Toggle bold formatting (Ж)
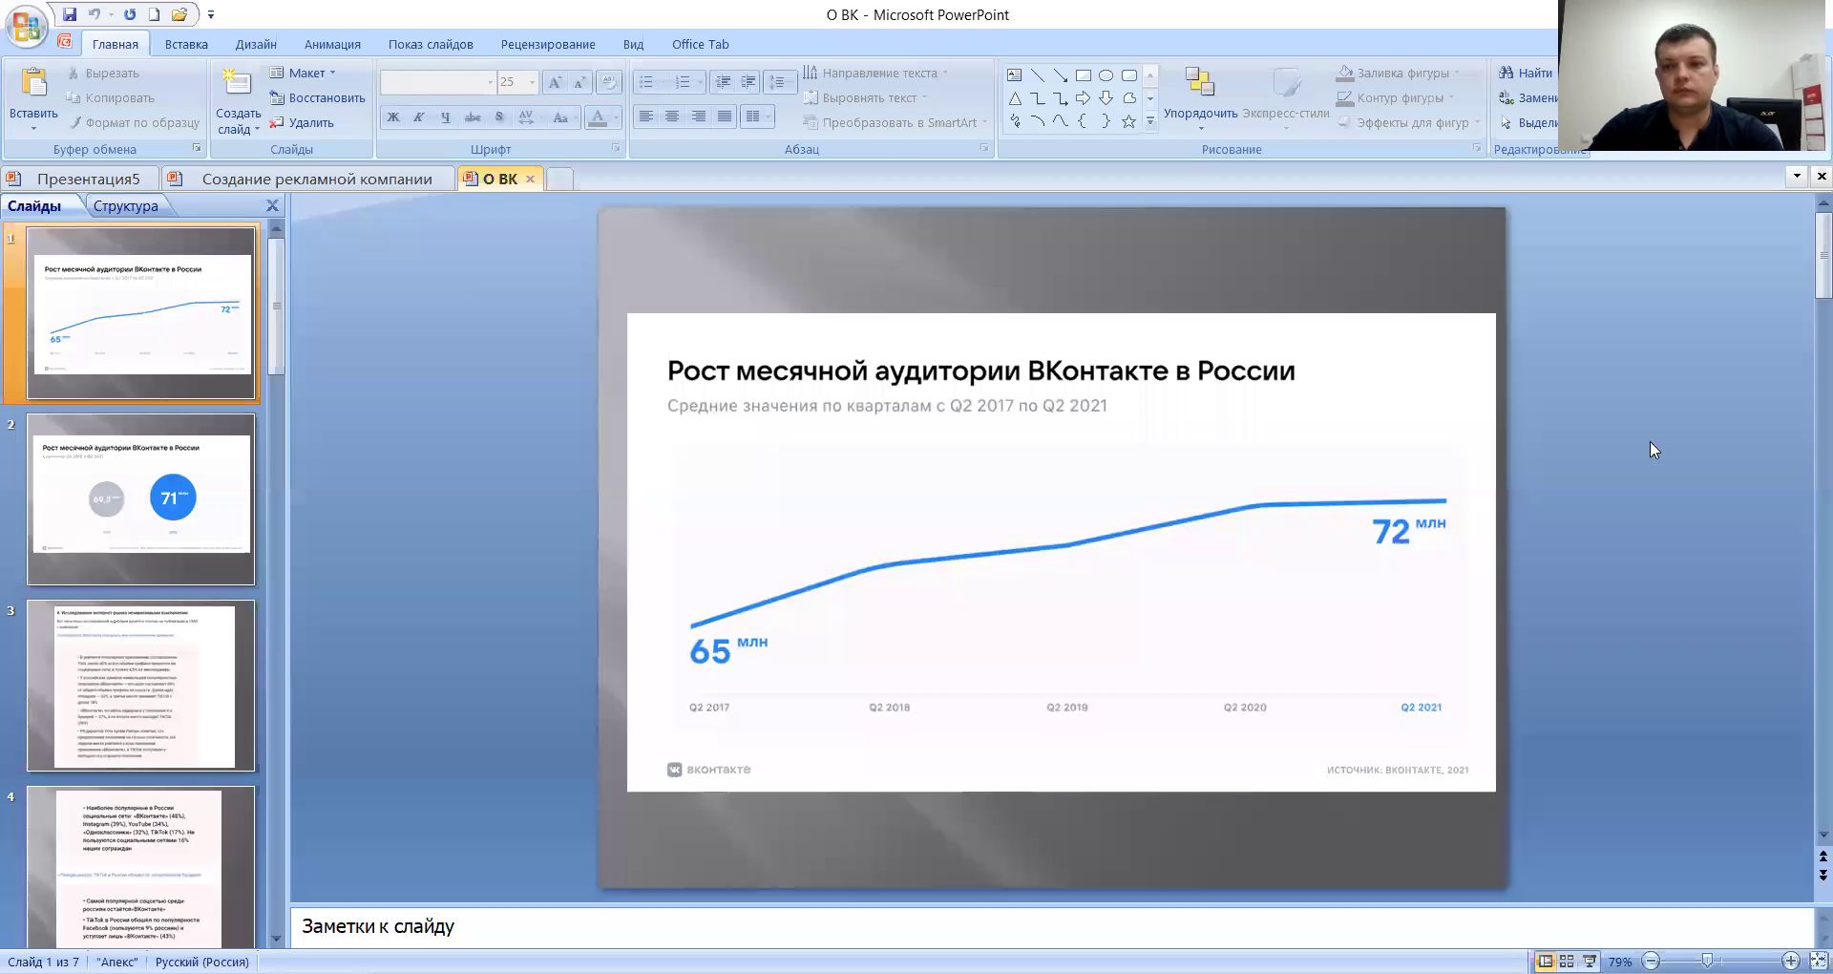 point(392,117)
